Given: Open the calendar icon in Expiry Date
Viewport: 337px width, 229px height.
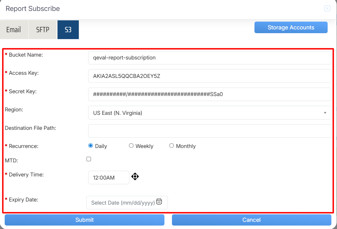Looking at the screenshot, I should (x=159, y=201).
